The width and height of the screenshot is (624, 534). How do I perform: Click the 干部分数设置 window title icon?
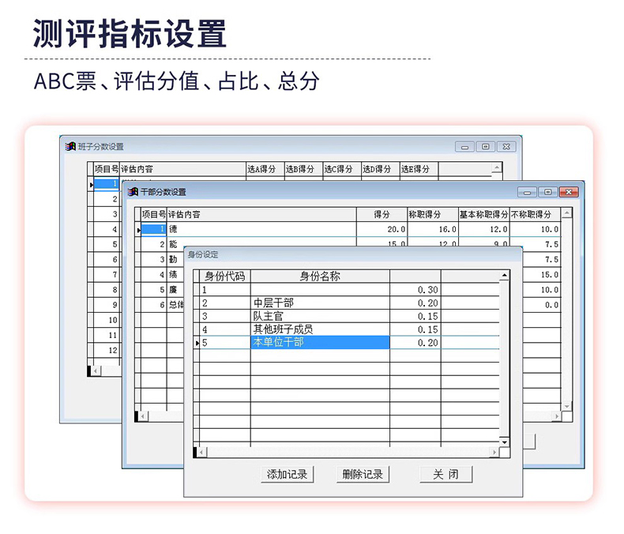tap(133, 192)
